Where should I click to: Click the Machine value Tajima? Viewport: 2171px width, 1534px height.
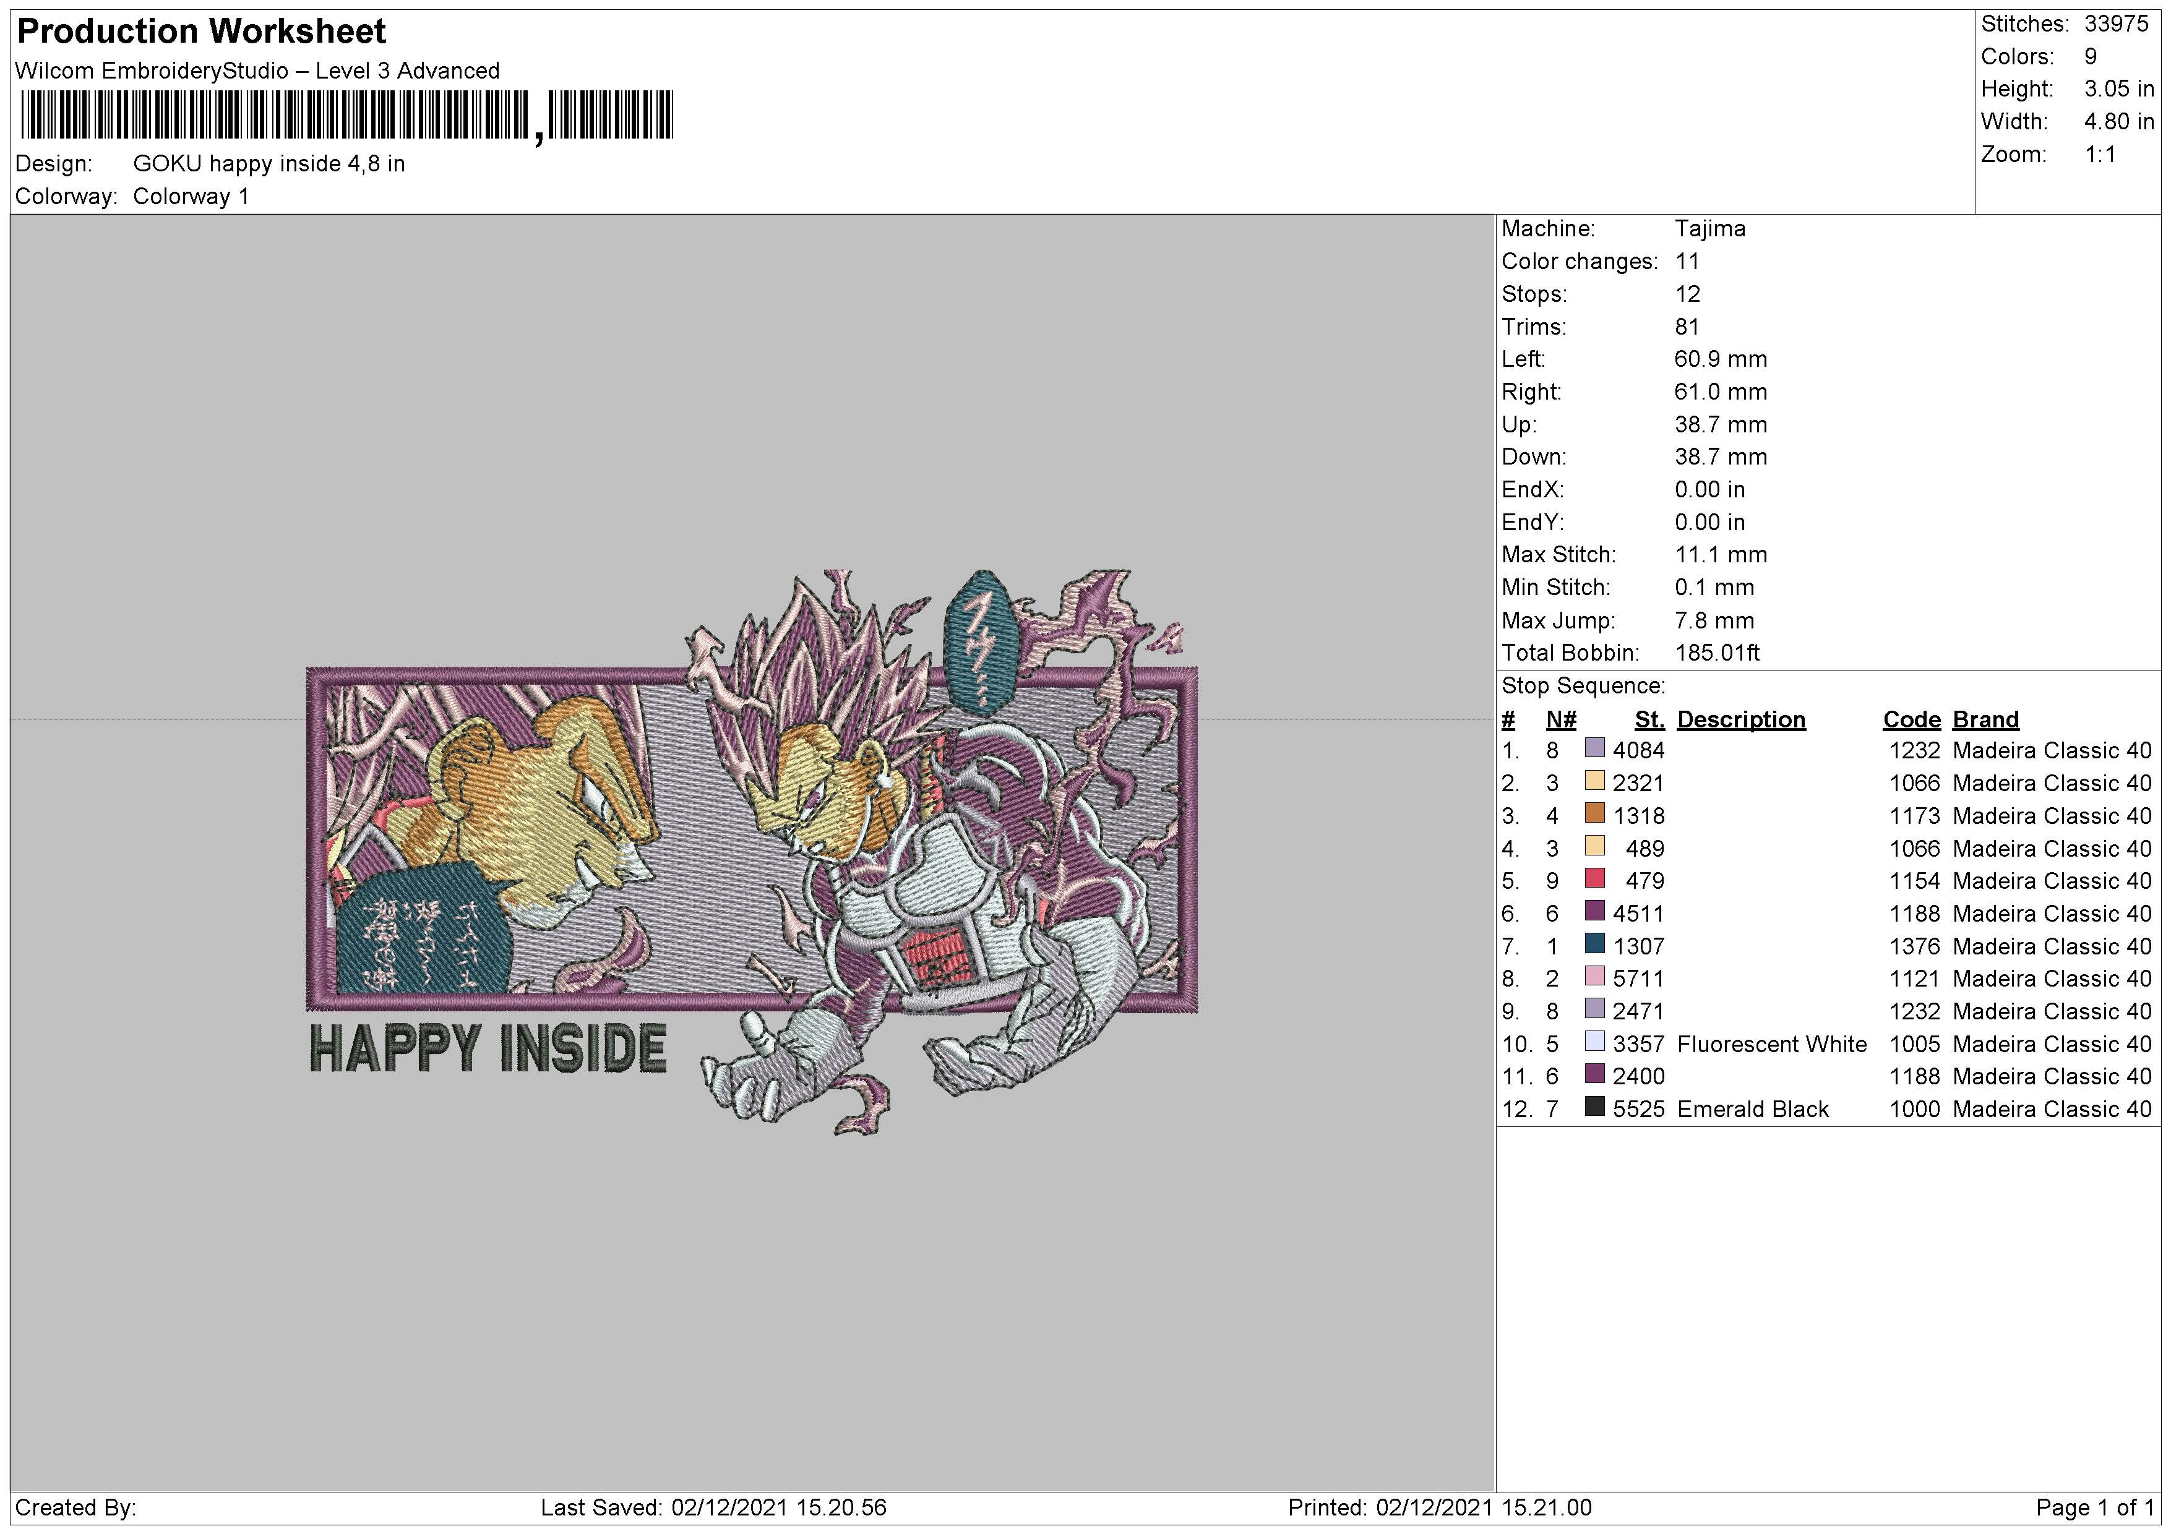[x=1709, y=229]
